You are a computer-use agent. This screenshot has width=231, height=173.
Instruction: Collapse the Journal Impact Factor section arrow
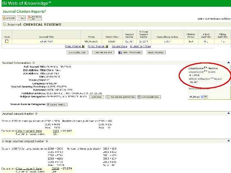click(228, 113)
